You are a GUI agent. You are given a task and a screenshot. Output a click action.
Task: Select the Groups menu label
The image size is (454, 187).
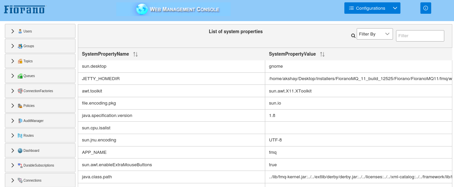pos(29,46)
